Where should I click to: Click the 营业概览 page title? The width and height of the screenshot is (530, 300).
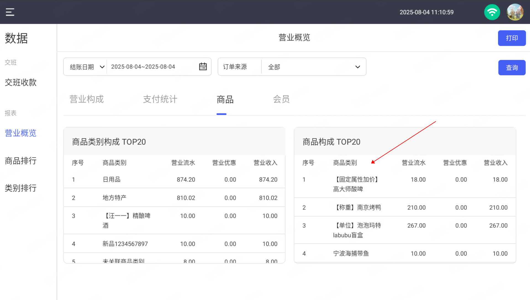click(294, 38)
